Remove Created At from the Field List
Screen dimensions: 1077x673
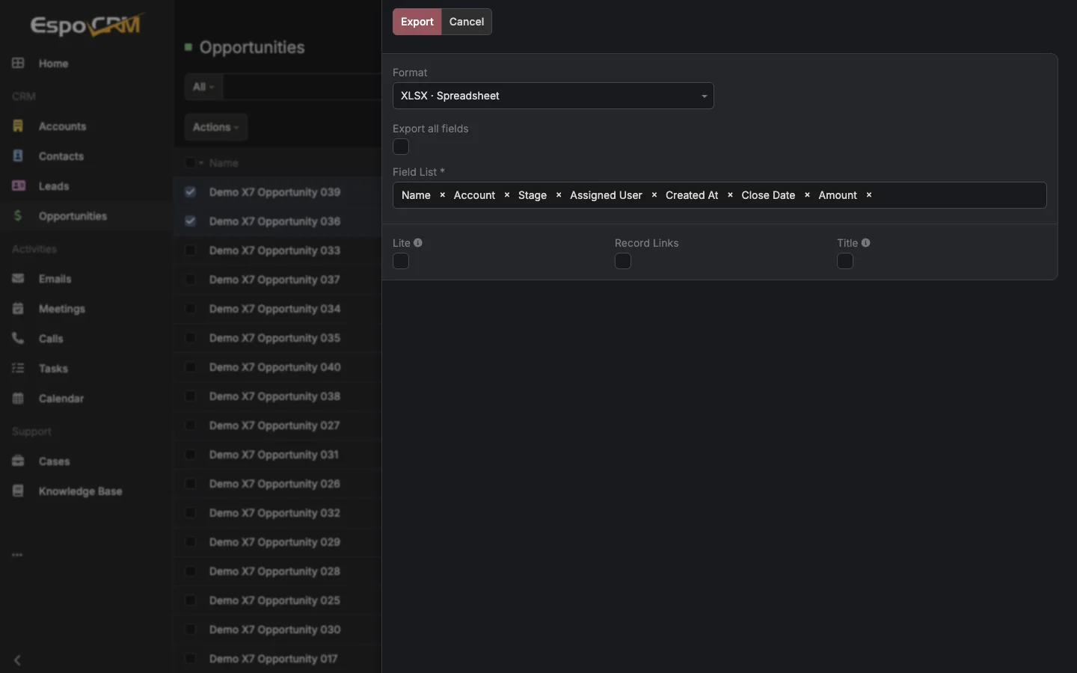point(730,195)
